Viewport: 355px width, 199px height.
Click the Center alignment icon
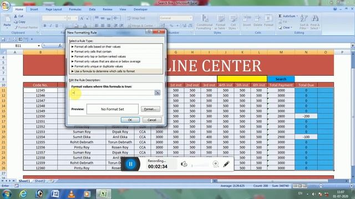[103, 26]
